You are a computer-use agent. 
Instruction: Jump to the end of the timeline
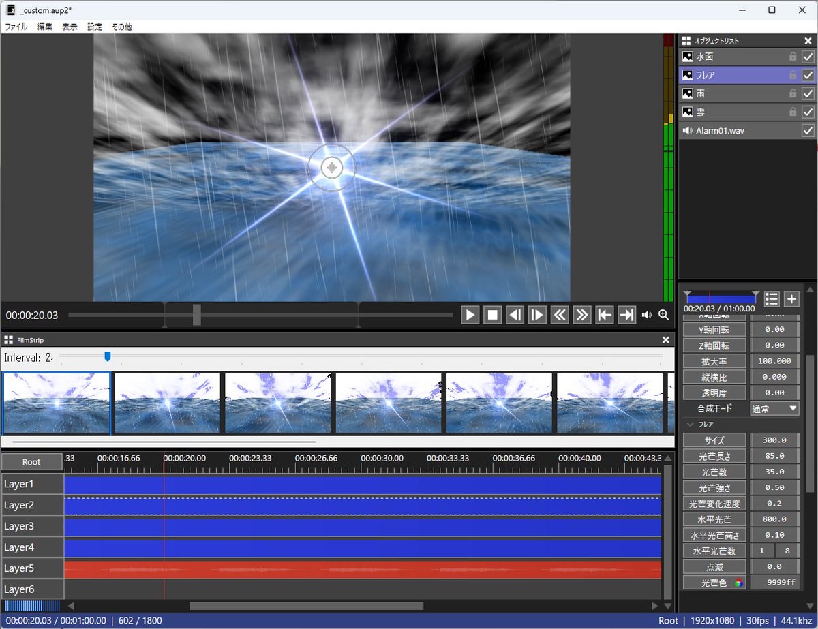point(626,315)
